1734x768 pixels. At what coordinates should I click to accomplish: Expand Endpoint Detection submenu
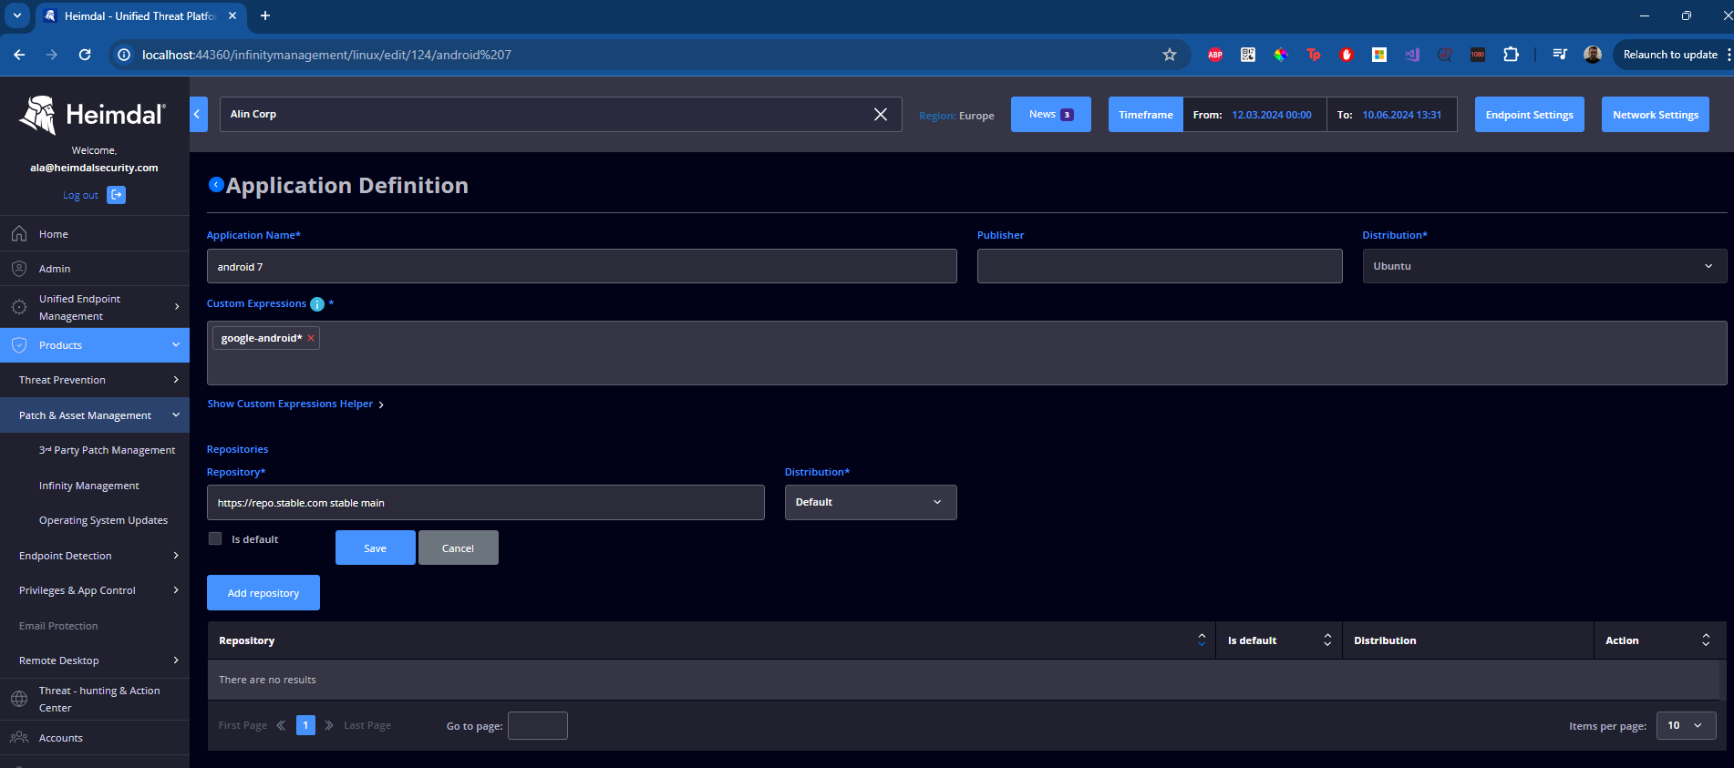176,556
